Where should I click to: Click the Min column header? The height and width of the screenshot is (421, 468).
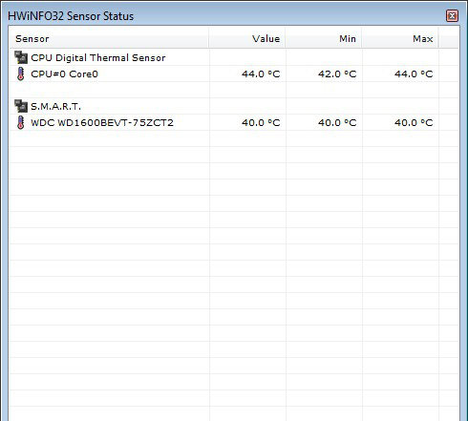coord(324,38)
